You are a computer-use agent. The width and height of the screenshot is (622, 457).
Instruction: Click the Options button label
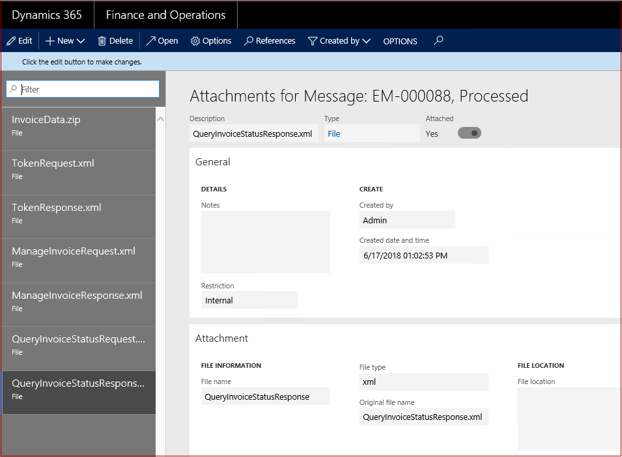click(x=217, y=41)
